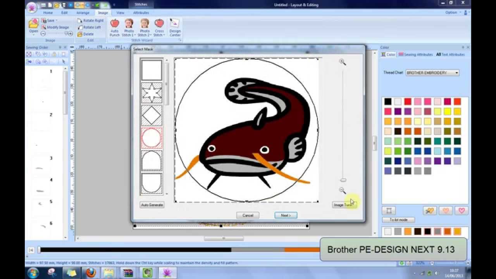
Task: Click Next in Select Mask dialog
Action: (x=286, y=215)
